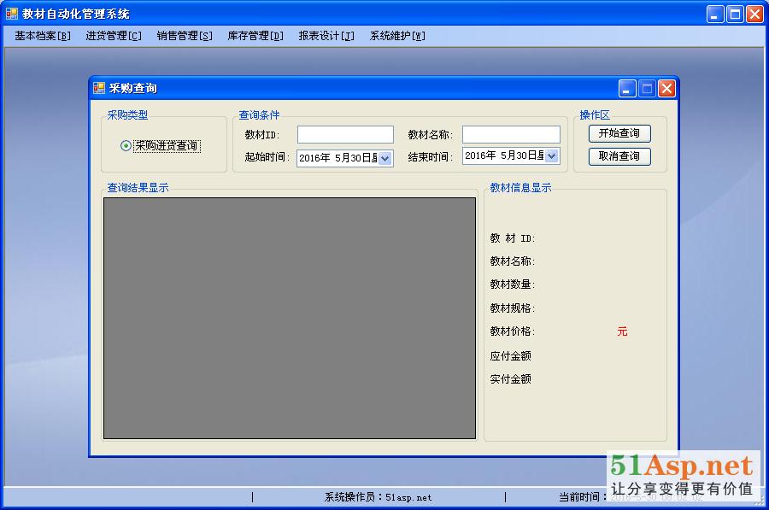Minimize the main application window
The height and width of the screenshot is (510, 769).
[x=715, y=14]
